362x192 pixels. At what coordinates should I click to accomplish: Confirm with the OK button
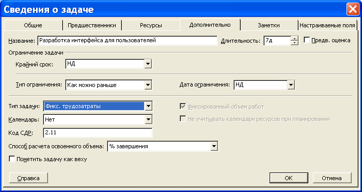click(x=289, y=178)
